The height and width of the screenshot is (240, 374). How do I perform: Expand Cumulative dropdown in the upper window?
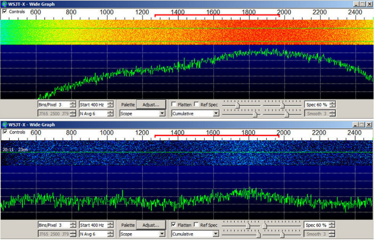coord(216,114)
